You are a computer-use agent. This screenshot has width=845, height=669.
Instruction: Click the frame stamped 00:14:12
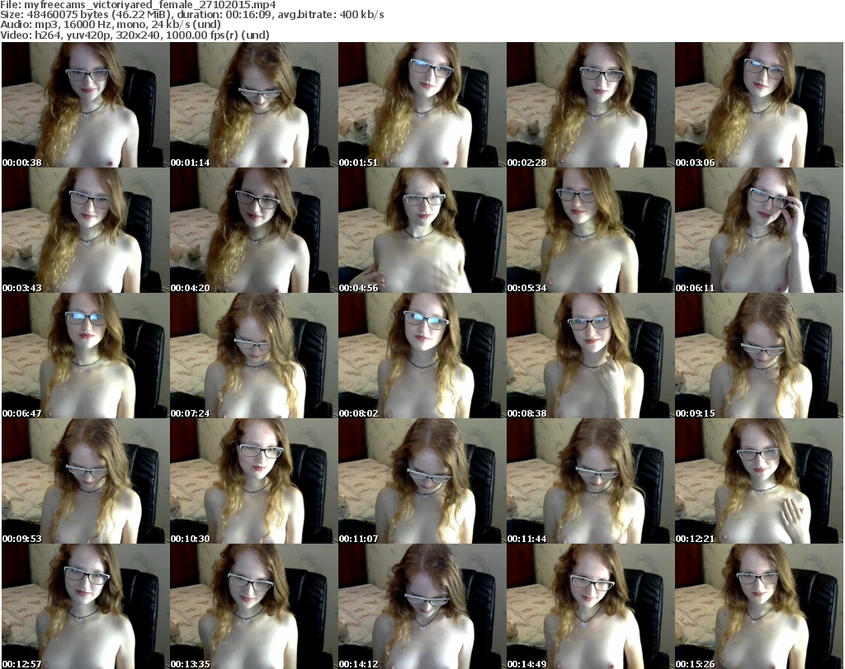point(422,606)
